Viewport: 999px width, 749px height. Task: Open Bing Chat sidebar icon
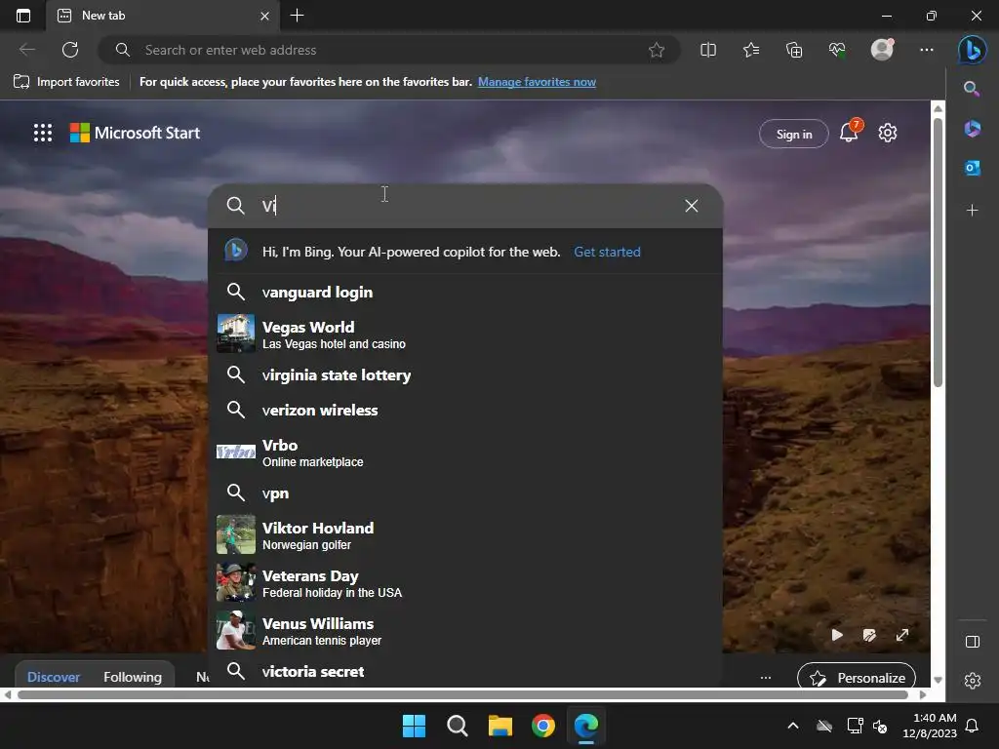pos(973,50)
